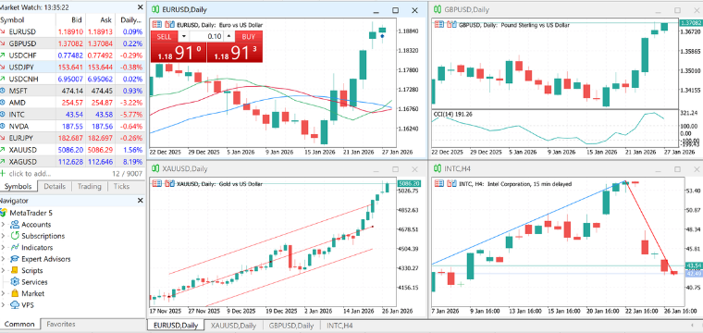
Task: Select the USDJPY row in Market Watch
Action: [73, 68]
